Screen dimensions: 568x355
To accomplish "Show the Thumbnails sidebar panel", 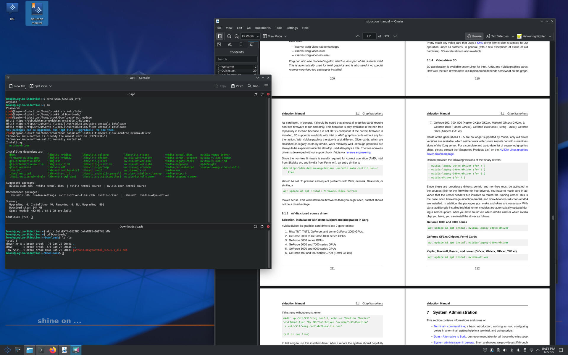I will pos(219,44).
